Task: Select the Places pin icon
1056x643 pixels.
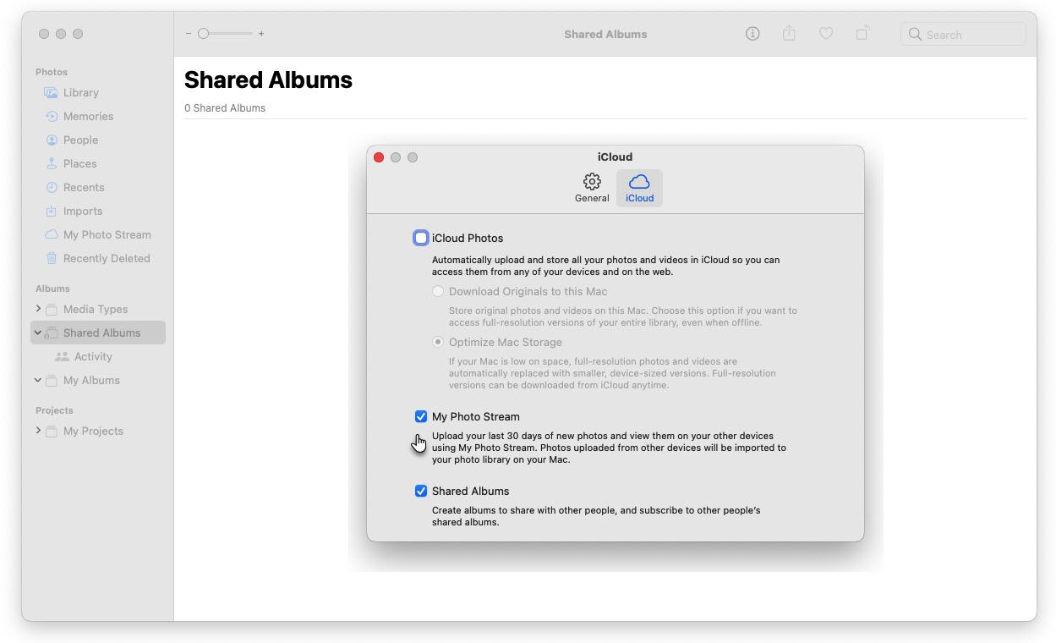Action: pos(52,164)
